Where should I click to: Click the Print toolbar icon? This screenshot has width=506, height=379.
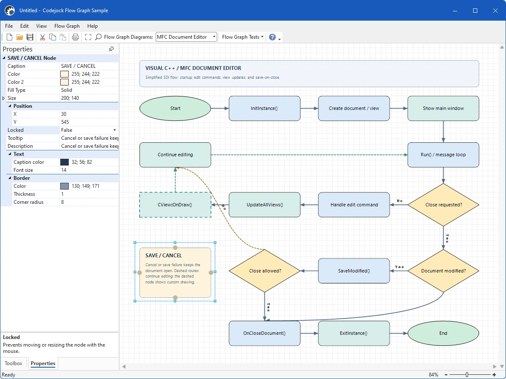coord(75,37)
